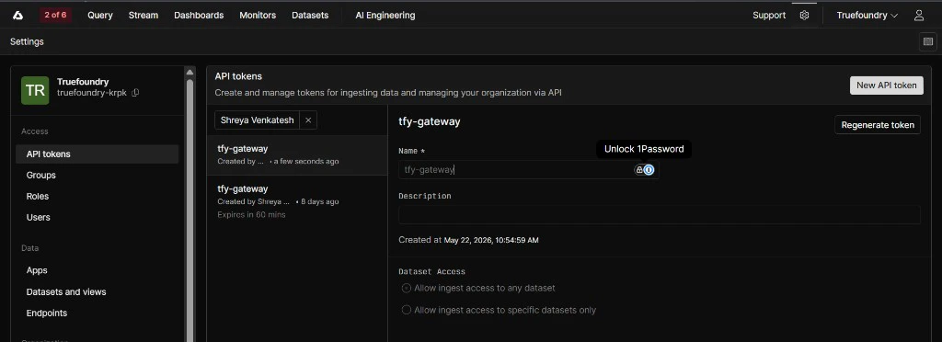Open the Query menu

(100, 15)
